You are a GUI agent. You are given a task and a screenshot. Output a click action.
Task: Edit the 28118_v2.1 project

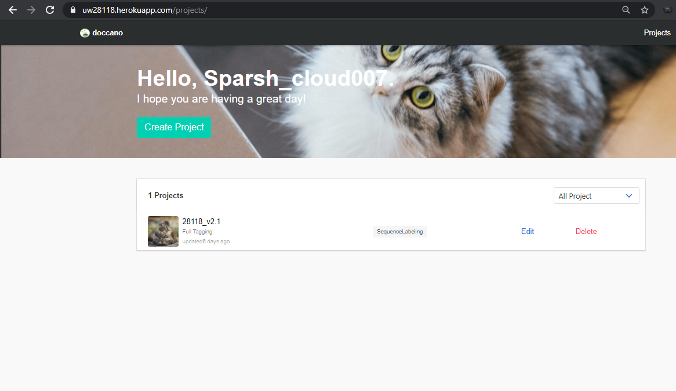[x=528, y=231]
